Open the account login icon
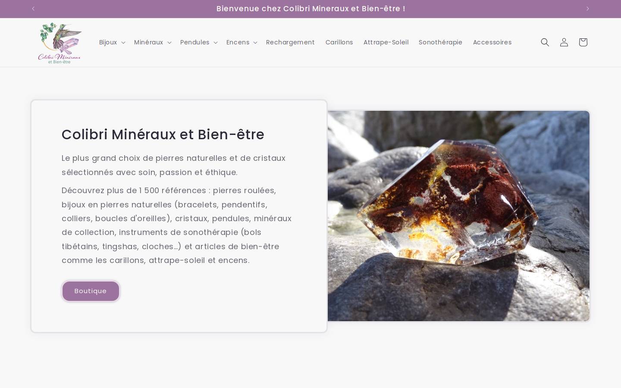The height and width of the screenshot is (388, 621). [x=564, y=42]
